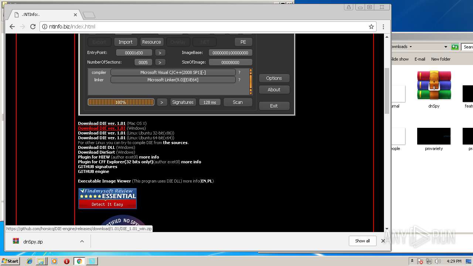This screenshot has height=266, width=473.
Task: Open Windows Explorer from taskbar
Action: click(41, 261)
